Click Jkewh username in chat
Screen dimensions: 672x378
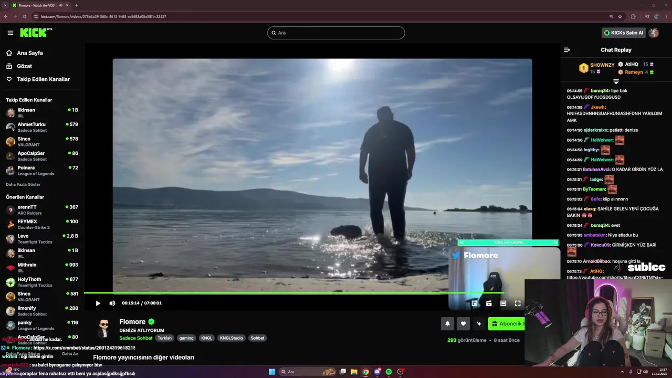pyautogui.click(x=597, y=107)
